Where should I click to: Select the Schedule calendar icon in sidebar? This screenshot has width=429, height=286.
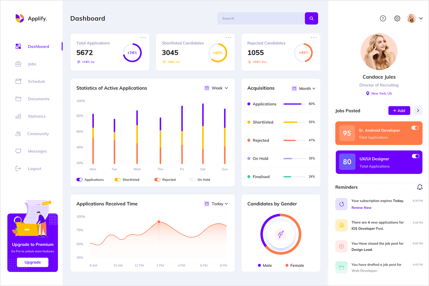pos(18,81)
